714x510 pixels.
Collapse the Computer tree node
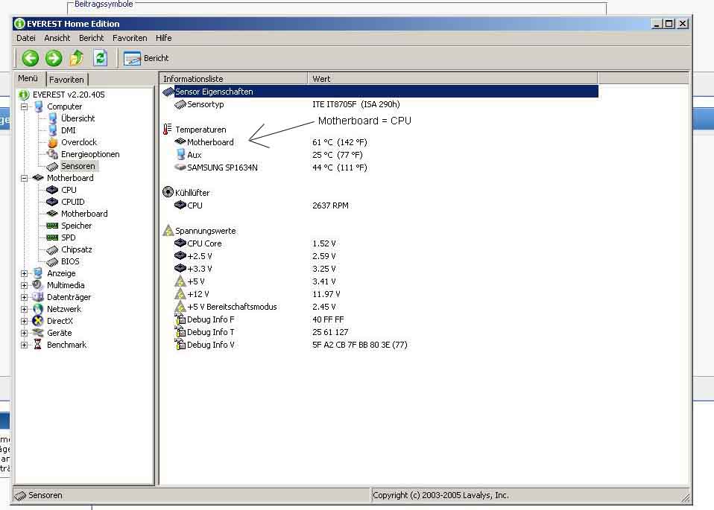click(24, 107)
